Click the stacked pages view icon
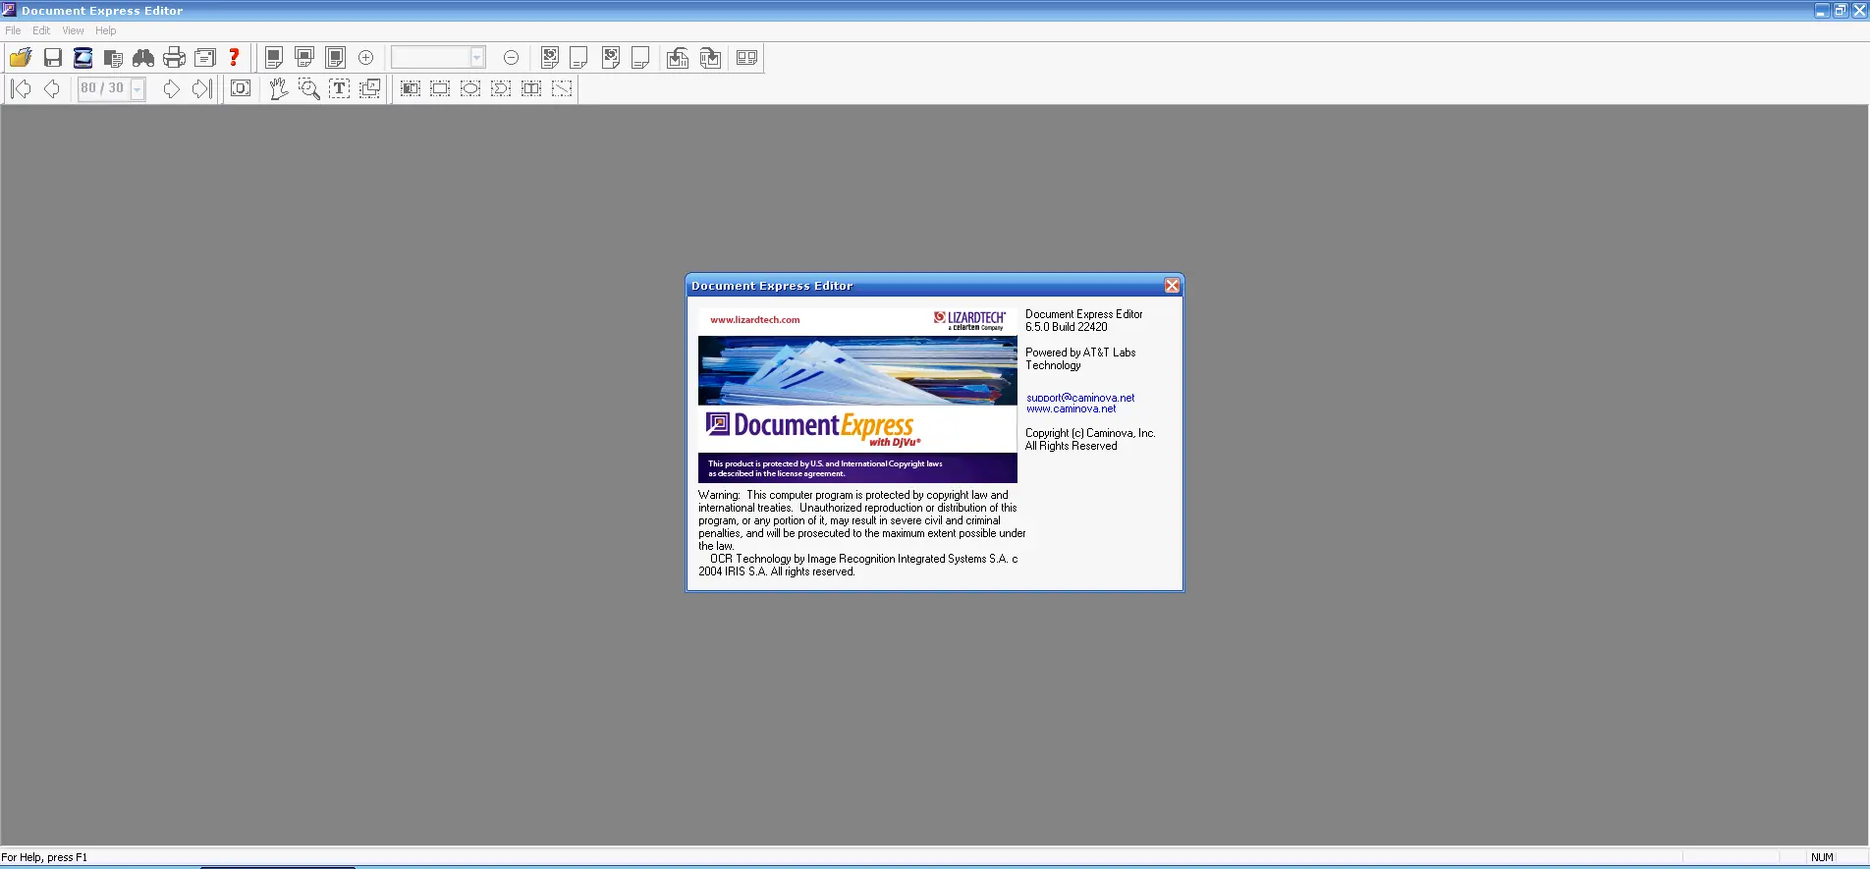Viewport: 1870px width, 869px height. pos(304,58)
